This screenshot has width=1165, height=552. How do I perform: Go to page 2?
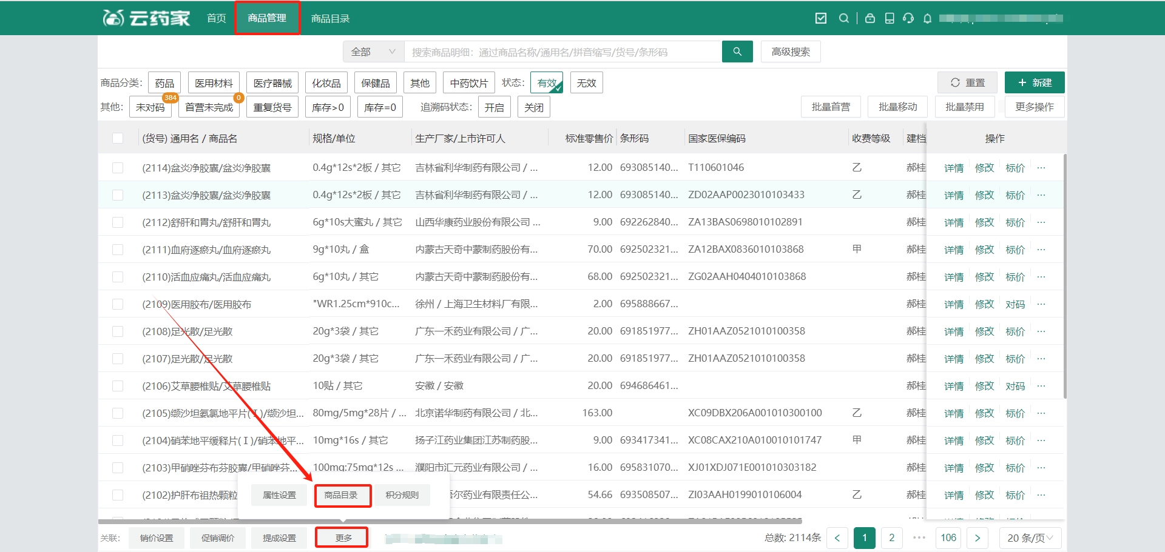click(x=891, y=537)
